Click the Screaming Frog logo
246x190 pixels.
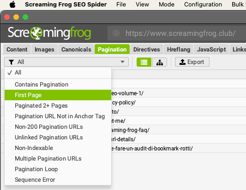(49, 33)
